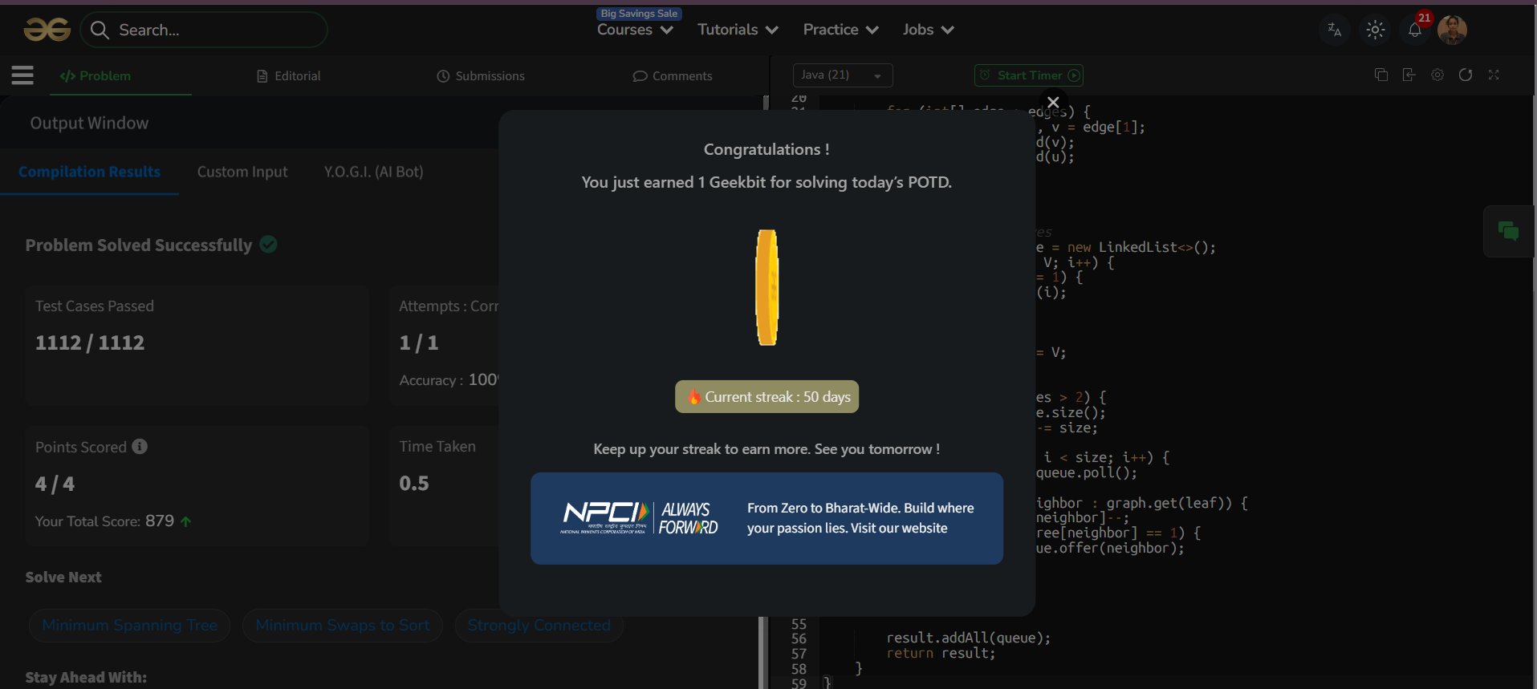Click the green check beside Problem Solved Successfully
The height and width of the screenshot is (689, 1537).
269,245
